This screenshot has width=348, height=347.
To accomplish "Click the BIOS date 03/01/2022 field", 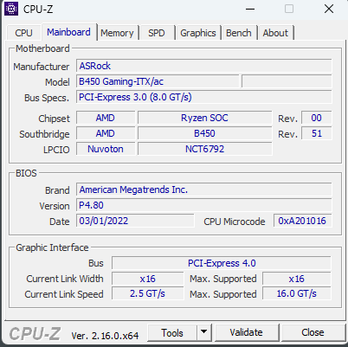I will [x=135, y=221].
